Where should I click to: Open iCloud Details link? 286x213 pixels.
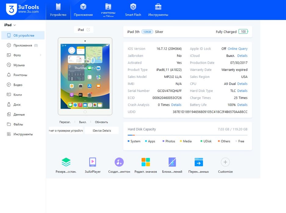click(x=242, y=56)
